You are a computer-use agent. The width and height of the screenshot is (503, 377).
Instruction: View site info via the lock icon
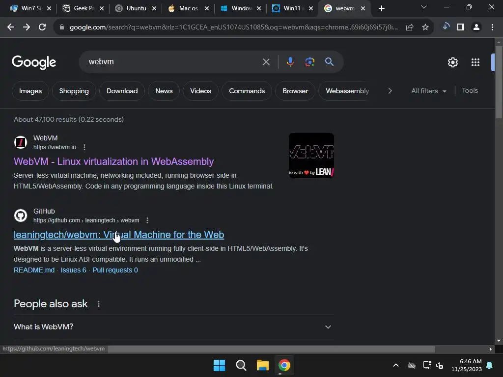click(62, 27)
